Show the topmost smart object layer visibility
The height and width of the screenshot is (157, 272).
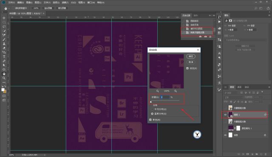coord(225,108)
